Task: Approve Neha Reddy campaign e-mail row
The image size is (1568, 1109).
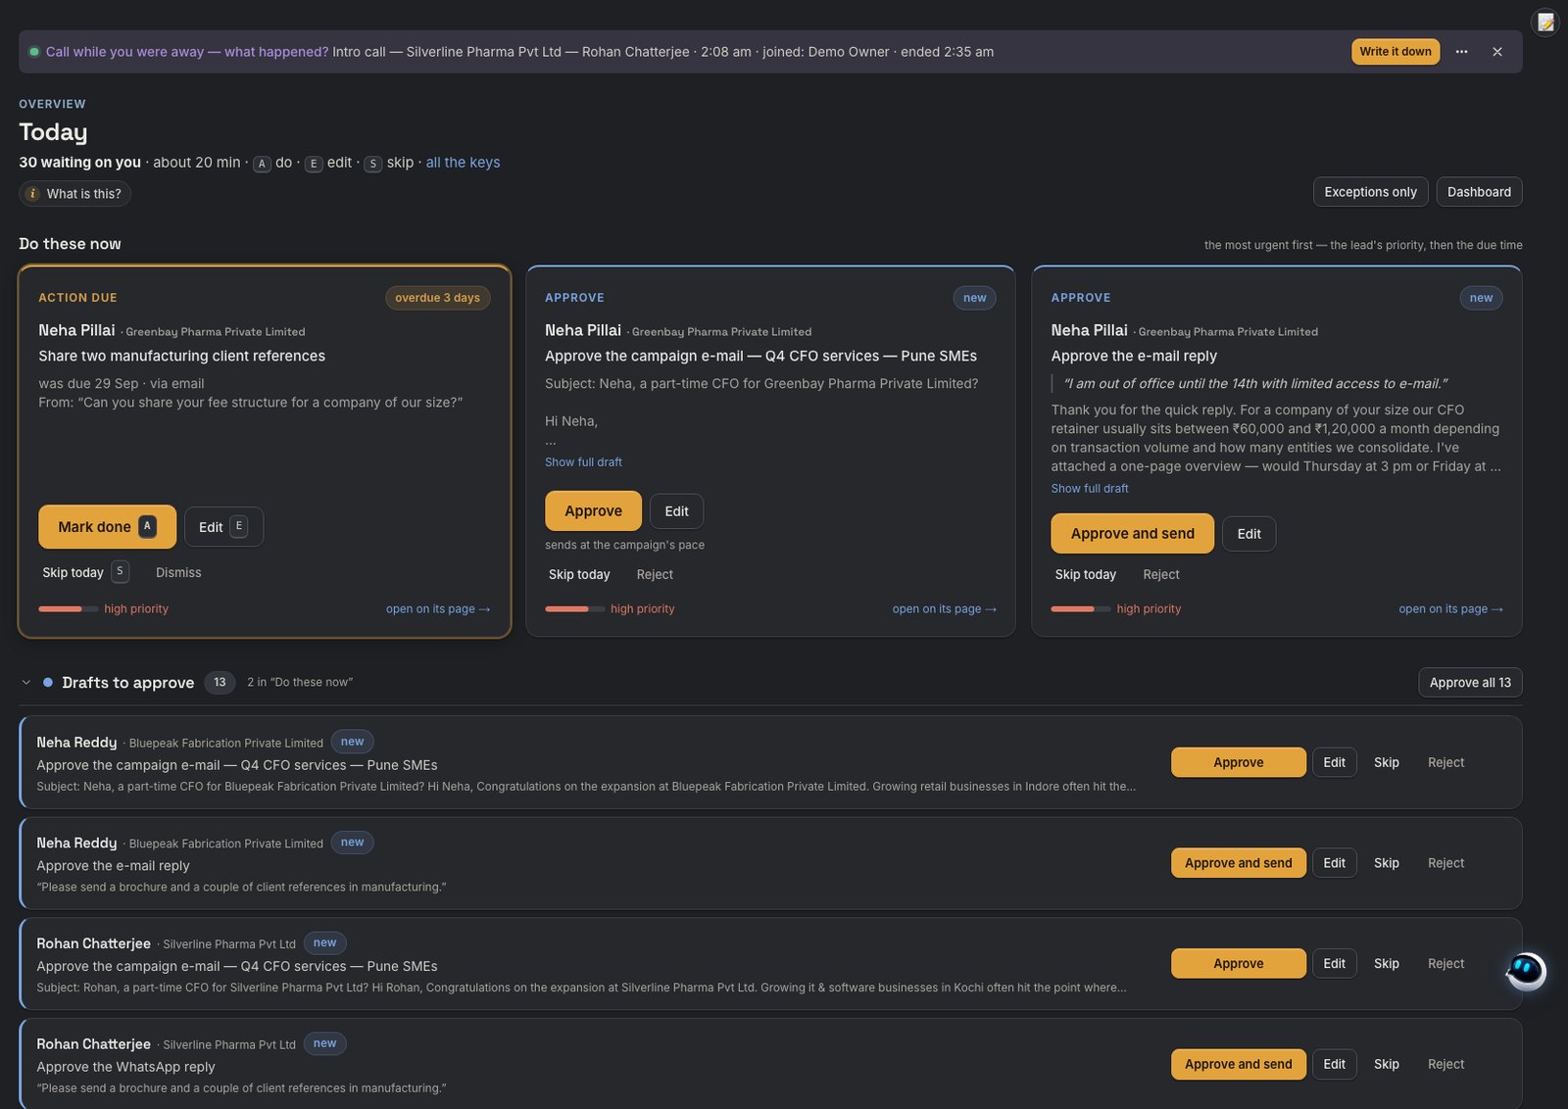Action: [1239, 762]
